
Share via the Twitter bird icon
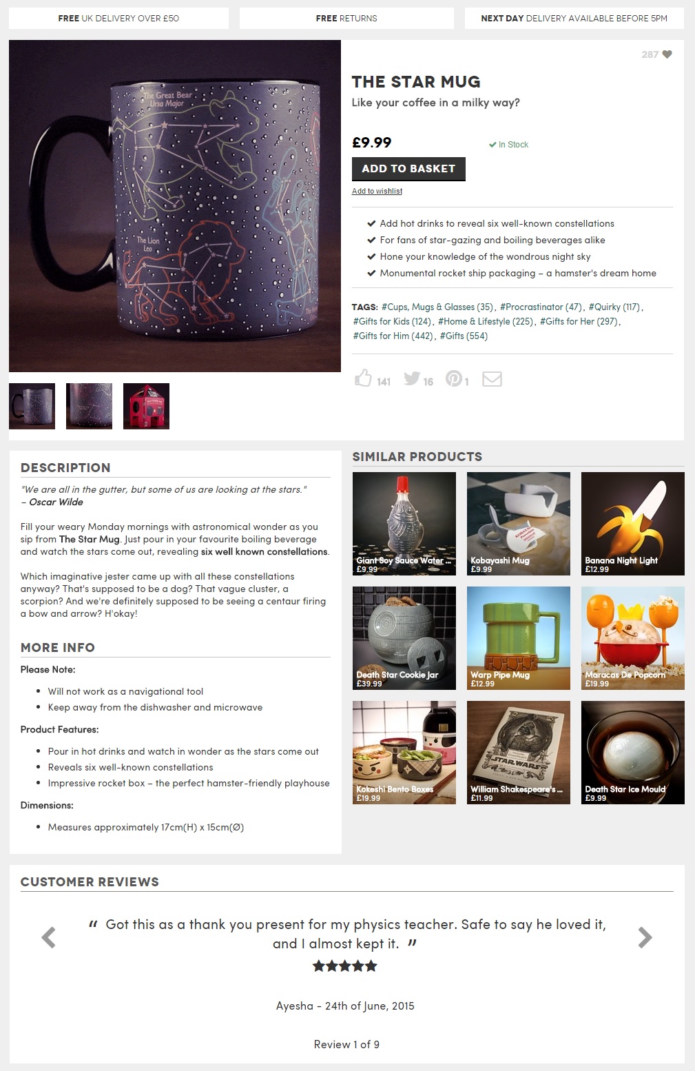tap(412, 378)
